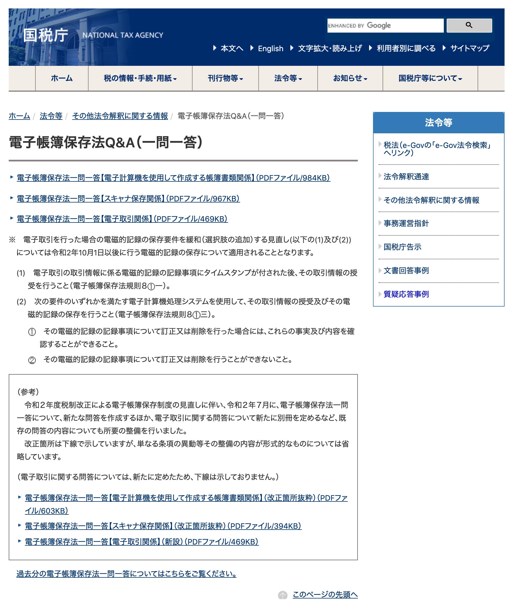Open the お知らせ dropdown menu
The image size is (513, 612).
[x=350, y=78]
